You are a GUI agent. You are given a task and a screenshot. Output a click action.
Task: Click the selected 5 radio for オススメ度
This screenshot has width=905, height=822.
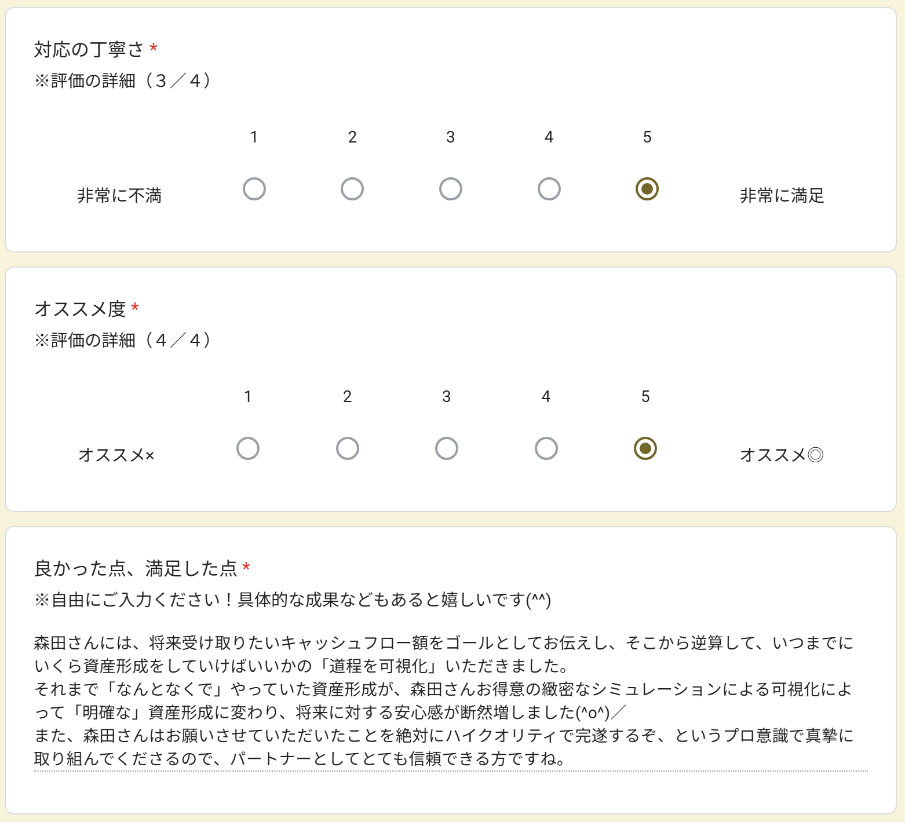click(x=645, y=448)
